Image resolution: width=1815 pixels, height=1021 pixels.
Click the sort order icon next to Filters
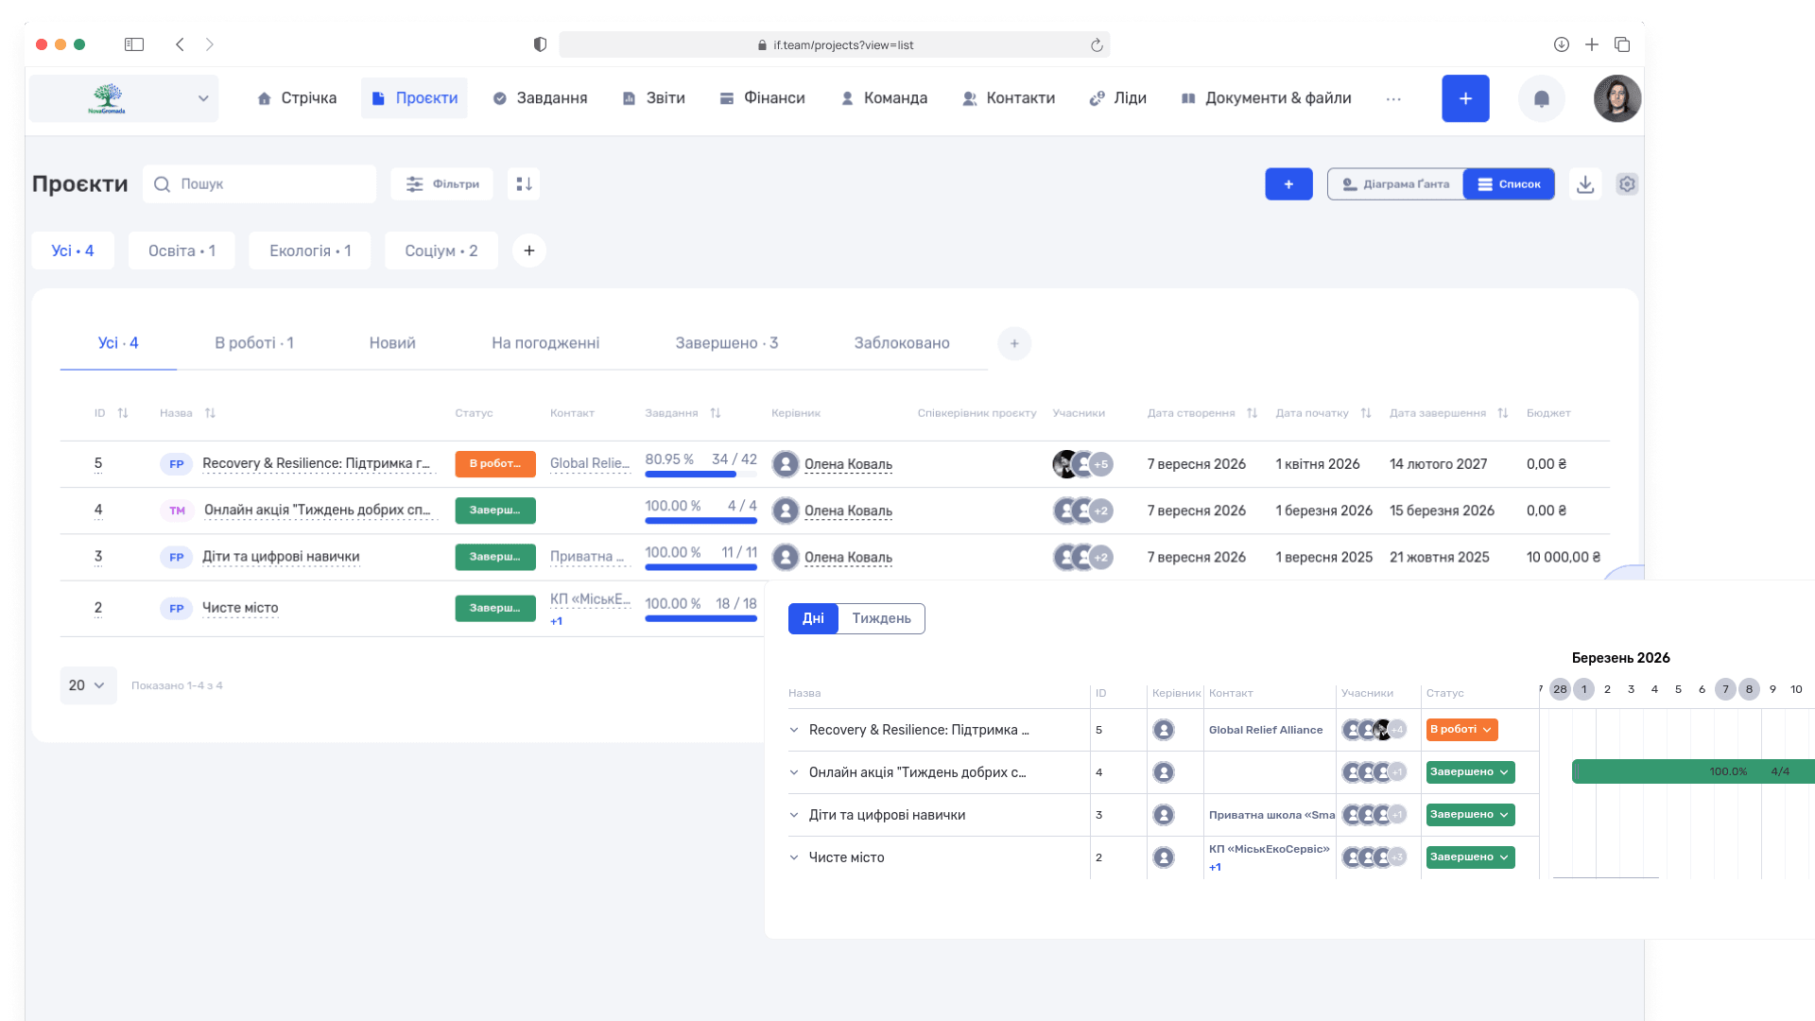tap(524, 184)
